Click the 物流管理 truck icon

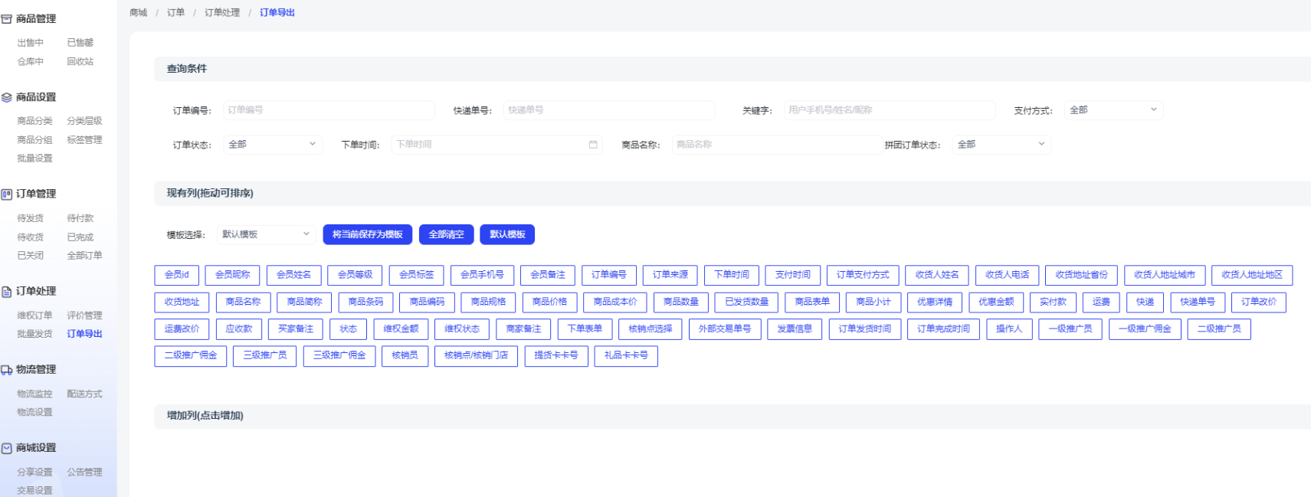[6, 370]
